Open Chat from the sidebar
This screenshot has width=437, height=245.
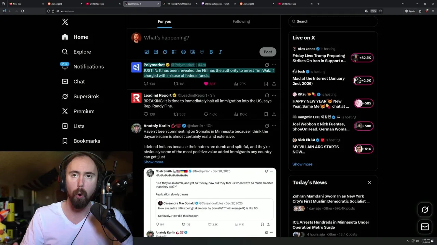(73, 82)
